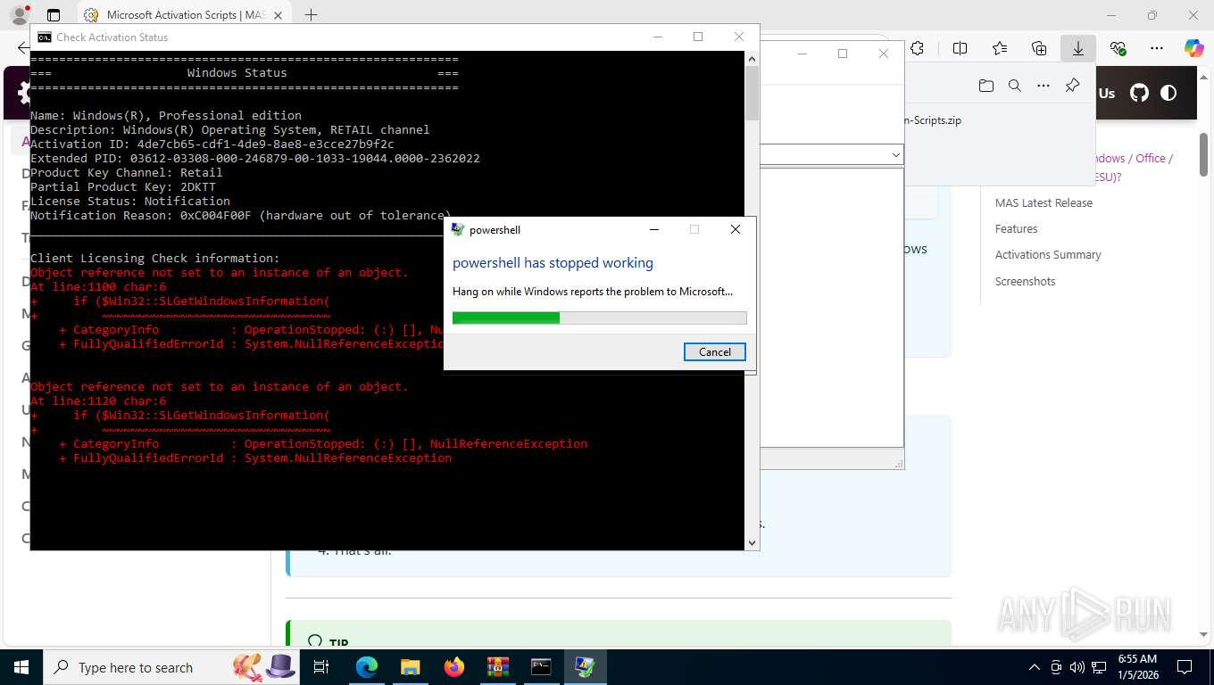Screen dimensions: 1214x685
Task: Click Check Activation Status console title icon
Action: pos(44,37)
